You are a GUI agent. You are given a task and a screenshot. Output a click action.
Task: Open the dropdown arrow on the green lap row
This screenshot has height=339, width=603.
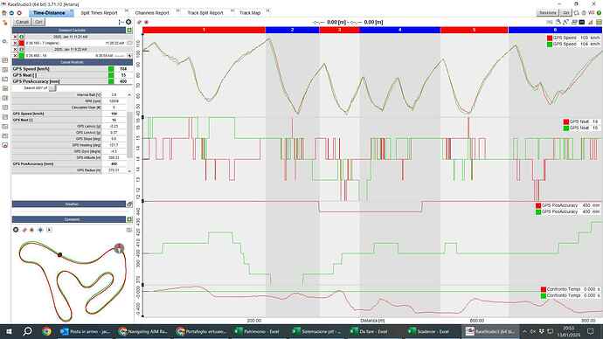pos(129,56)
